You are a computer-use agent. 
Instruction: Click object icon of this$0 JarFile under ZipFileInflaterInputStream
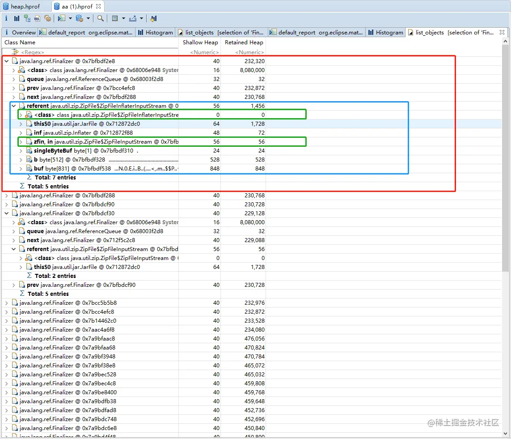(x=29, y=124)
